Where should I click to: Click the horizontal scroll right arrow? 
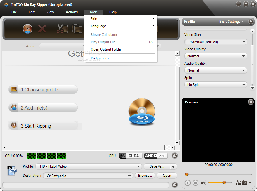pyautogui.click(x=172, y=148)
